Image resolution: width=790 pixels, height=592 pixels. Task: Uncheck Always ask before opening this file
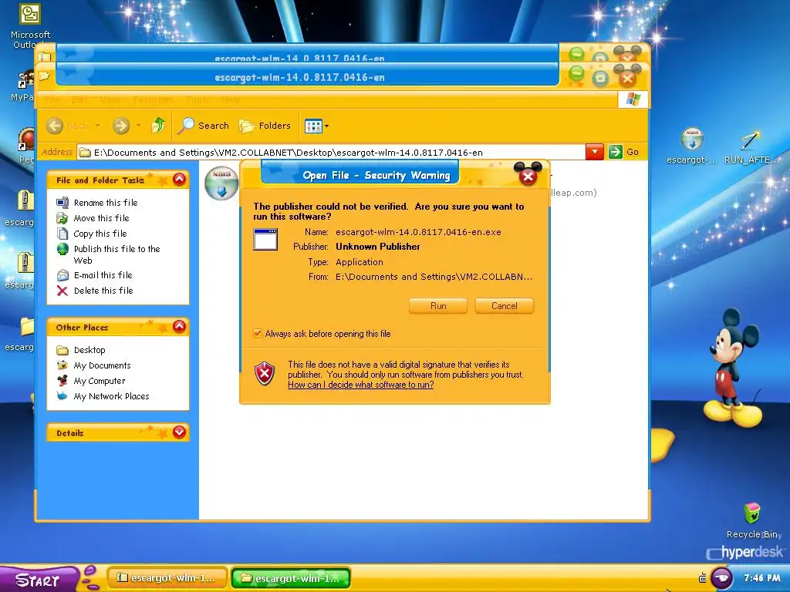point(258,333)
